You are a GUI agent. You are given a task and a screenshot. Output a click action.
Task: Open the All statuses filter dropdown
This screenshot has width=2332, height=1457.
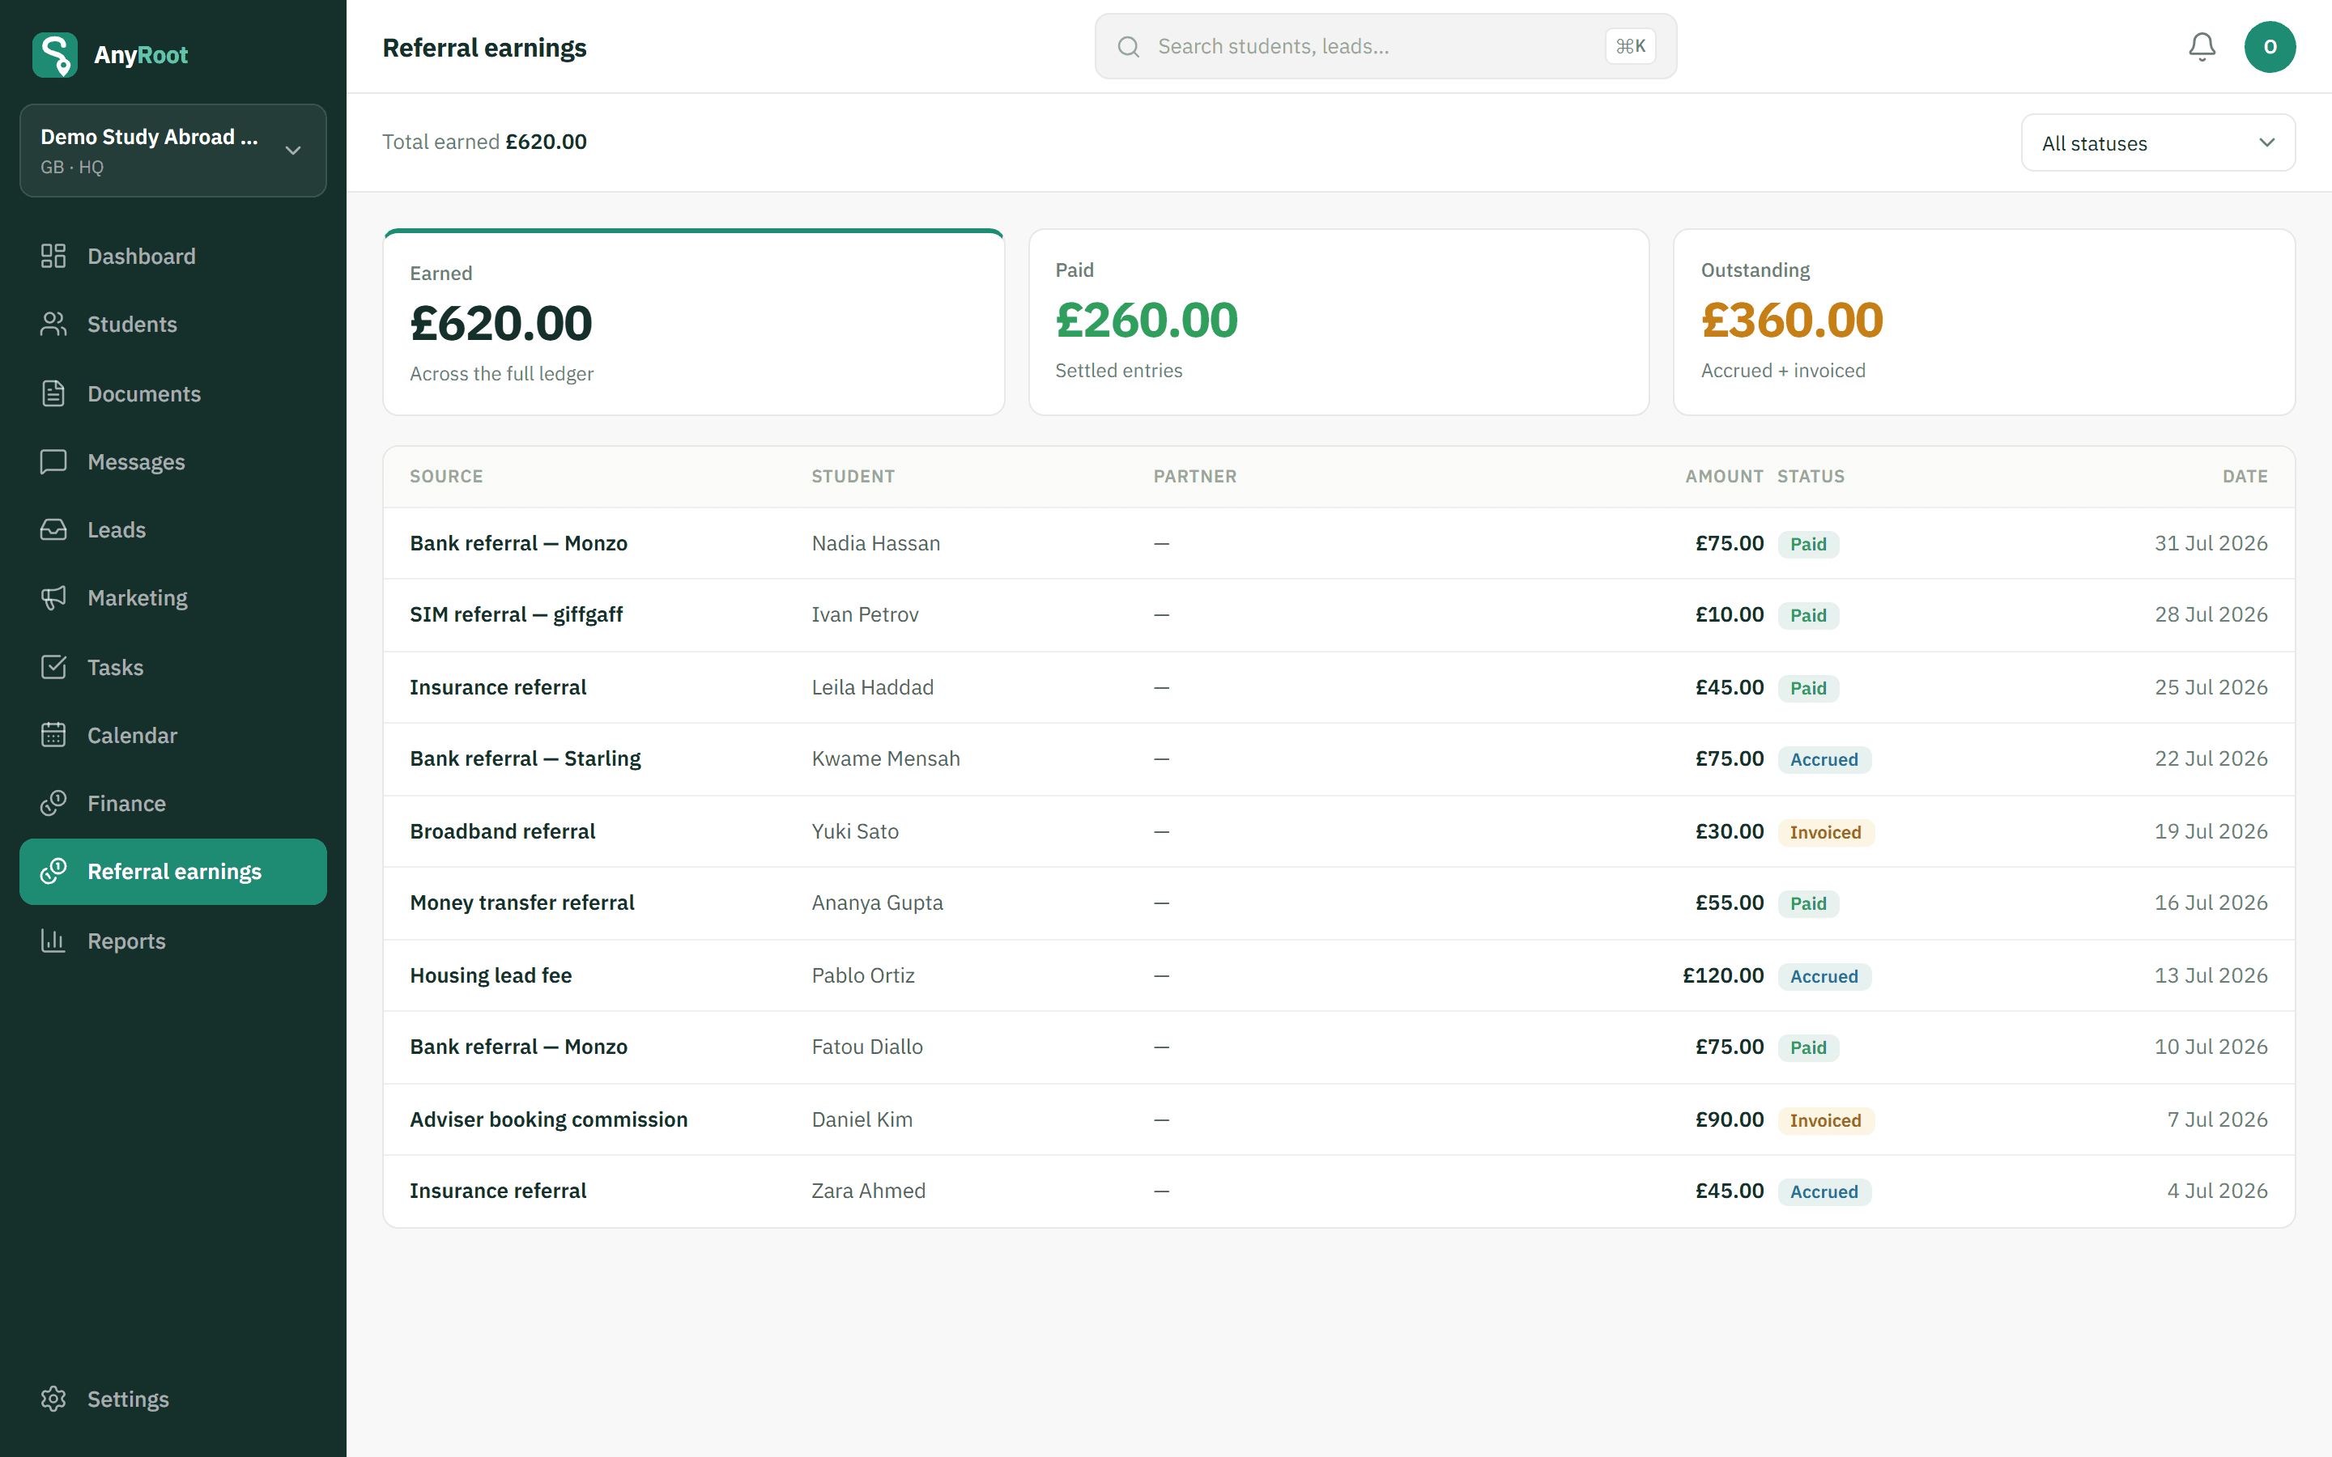[x=2158, y=142]
